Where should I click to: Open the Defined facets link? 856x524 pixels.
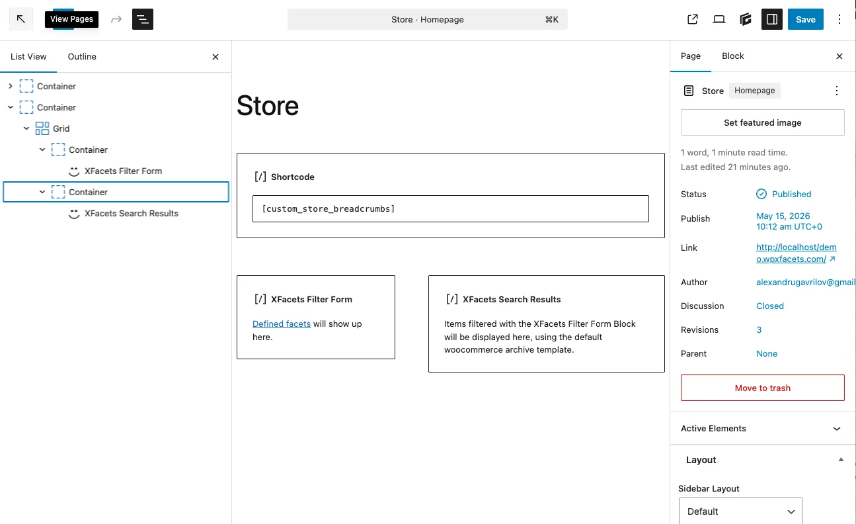tap(282, 324)
